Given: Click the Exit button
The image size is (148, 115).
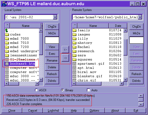Looking at the screenshot, I should point(136,111).
